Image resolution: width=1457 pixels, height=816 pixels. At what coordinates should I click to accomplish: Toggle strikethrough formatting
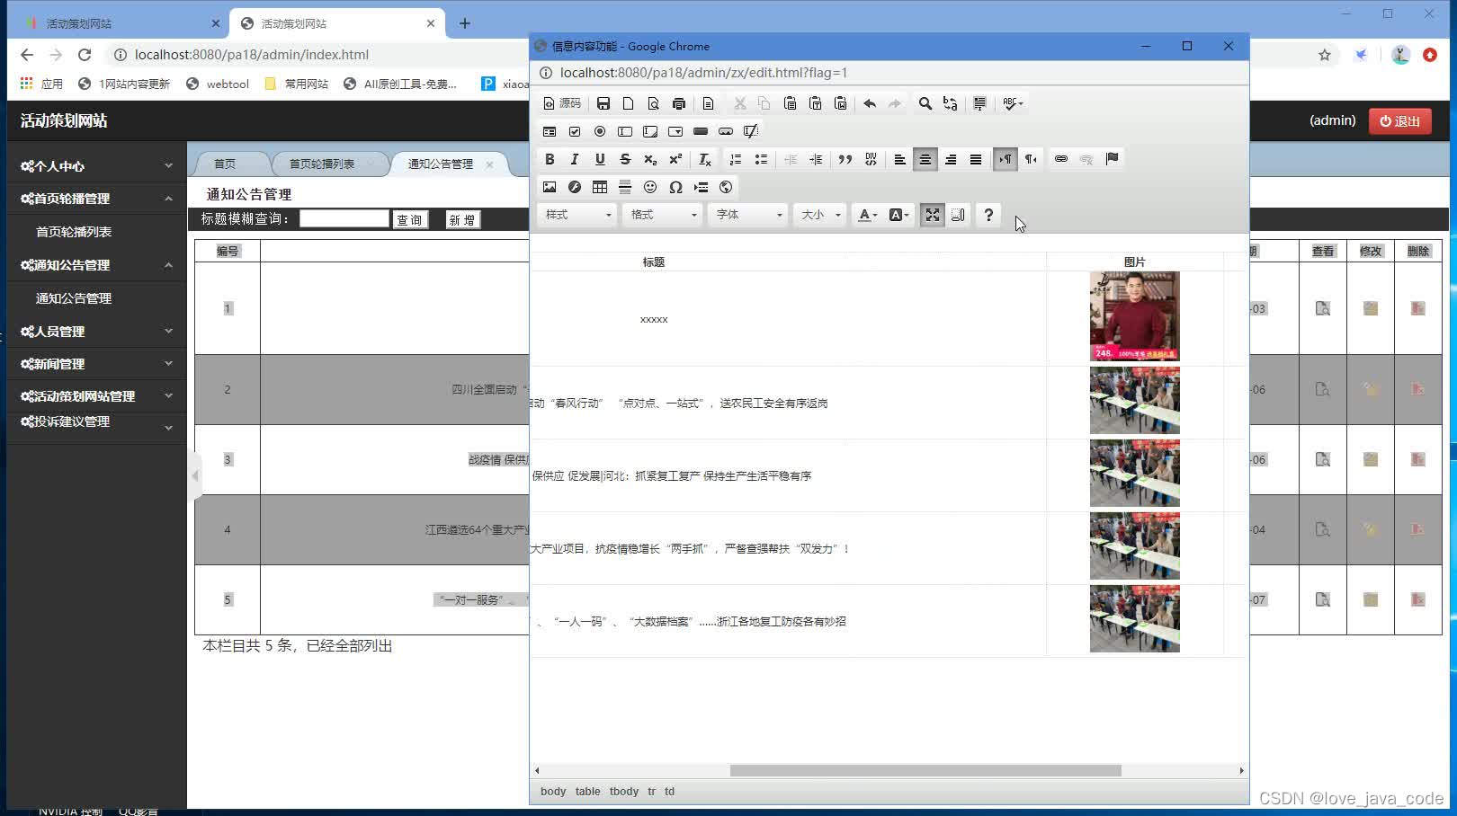click(625, 159)
